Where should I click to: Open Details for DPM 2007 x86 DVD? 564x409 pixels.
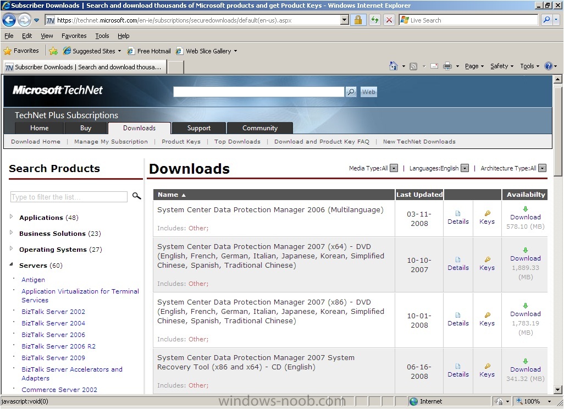tap(458, 319)
